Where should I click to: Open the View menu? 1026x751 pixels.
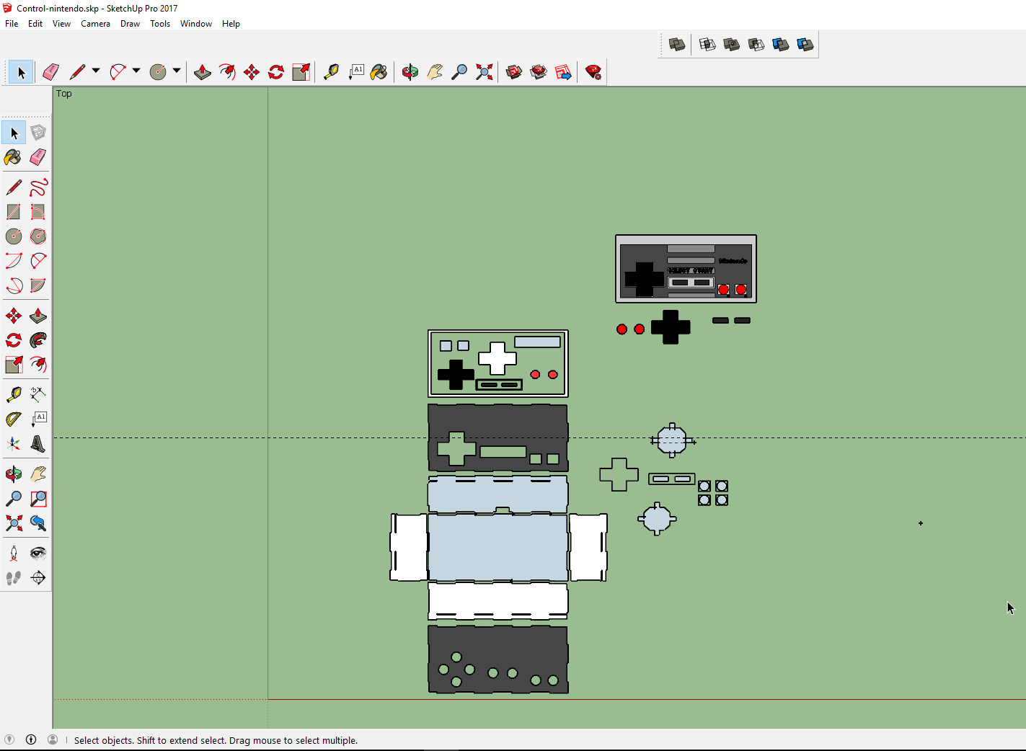61,24
